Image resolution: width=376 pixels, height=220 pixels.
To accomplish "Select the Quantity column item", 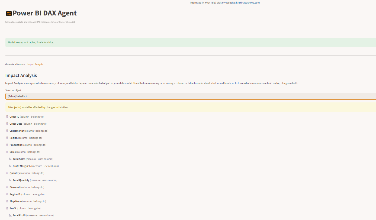I will [x=15, y=173].
